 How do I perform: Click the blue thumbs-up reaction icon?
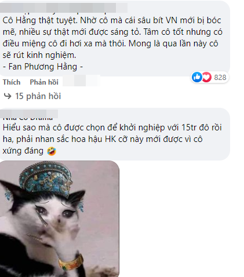(196, 77)
